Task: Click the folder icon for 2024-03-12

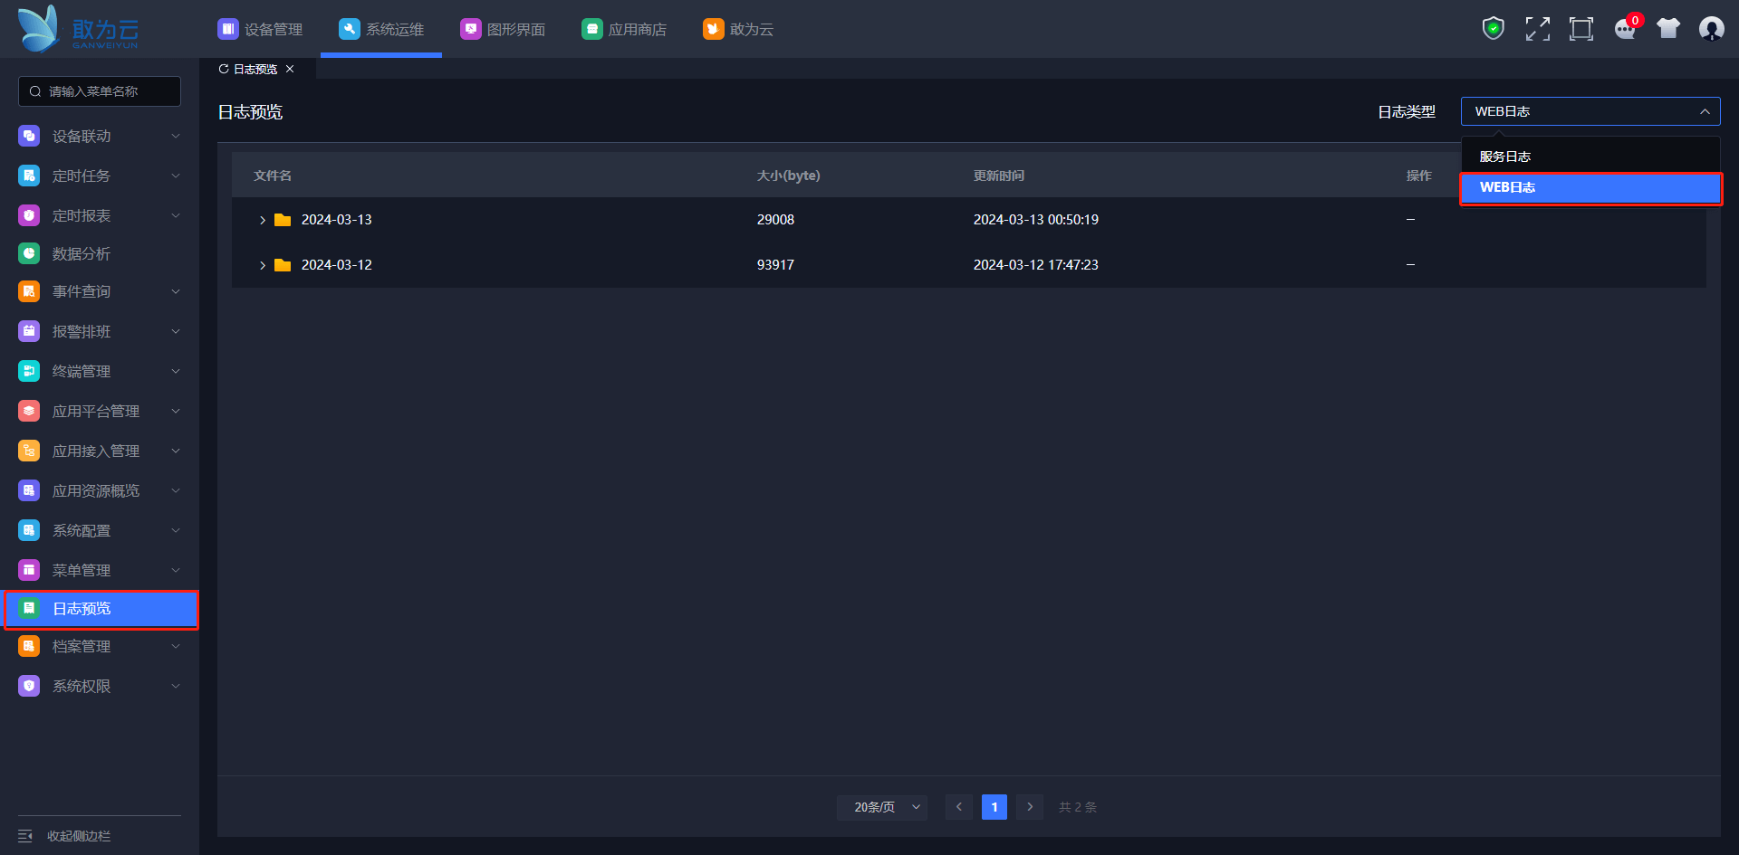Action: tap(283, 265)
